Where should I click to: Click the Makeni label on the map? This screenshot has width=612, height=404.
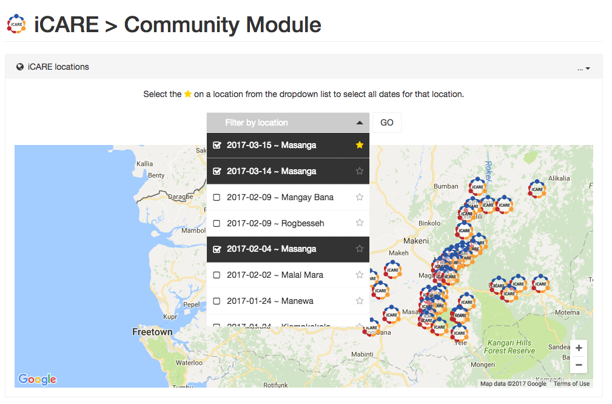[416, 241]
